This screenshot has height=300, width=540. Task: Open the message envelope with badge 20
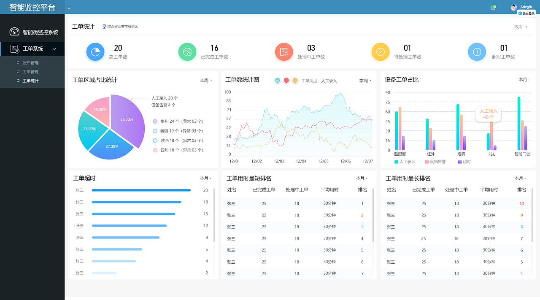click(493, 7)
